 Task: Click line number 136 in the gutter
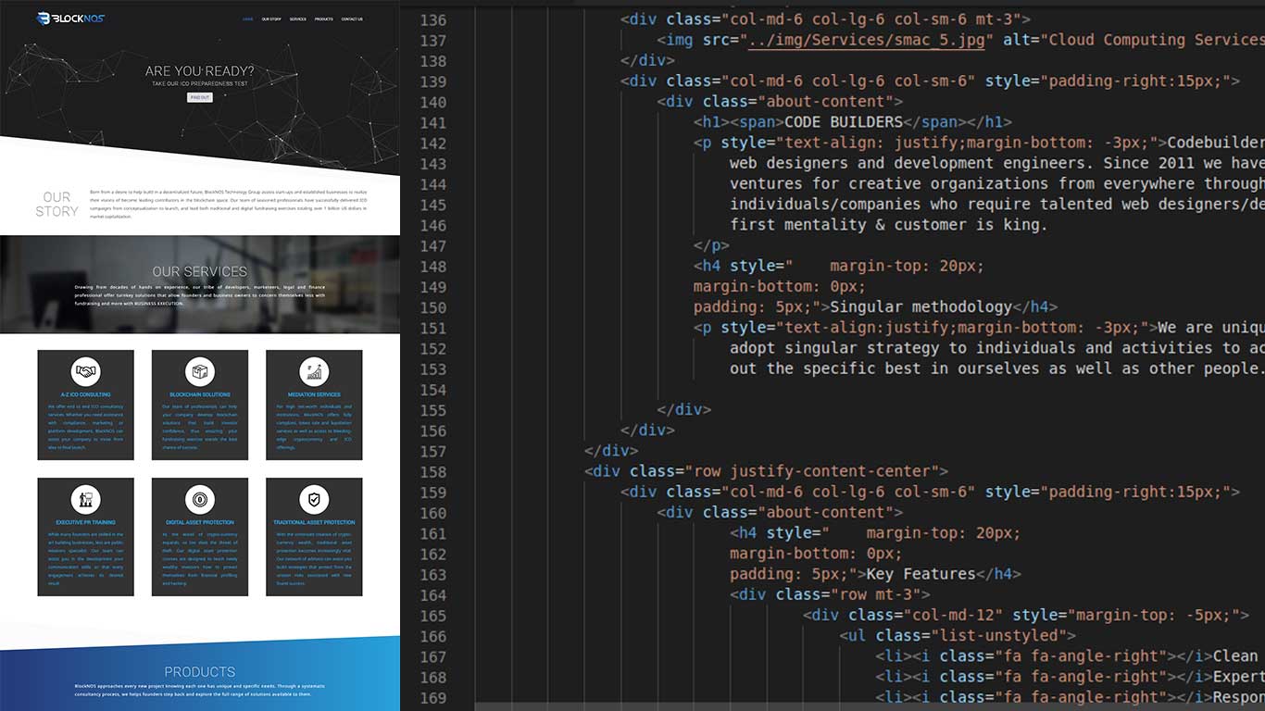click(x=432, y=19)
